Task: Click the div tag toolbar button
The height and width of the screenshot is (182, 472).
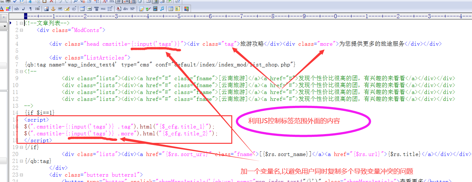Action: pos(126,8)
